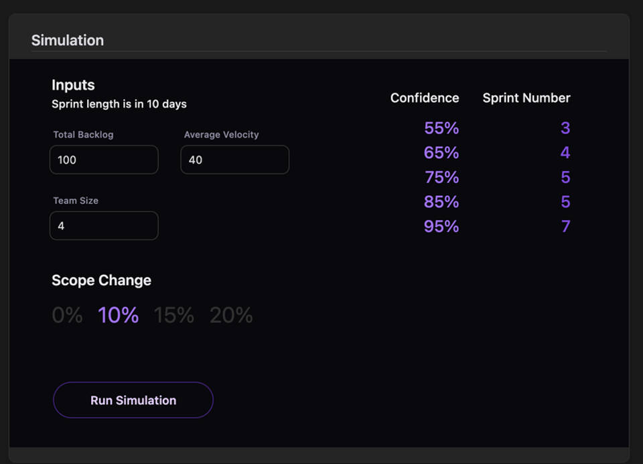
Task: Click the sprint length description text
Action: point(119,104)
